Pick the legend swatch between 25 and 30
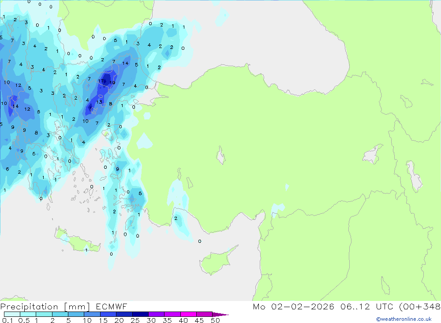 [x=140, y=314]
